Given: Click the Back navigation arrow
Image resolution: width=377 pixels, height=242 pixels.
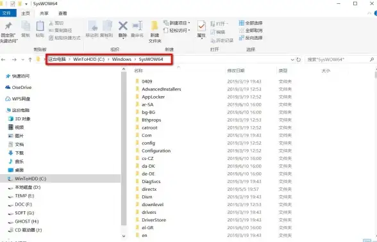Looking at the screenshot, I should tap(3, 60).
